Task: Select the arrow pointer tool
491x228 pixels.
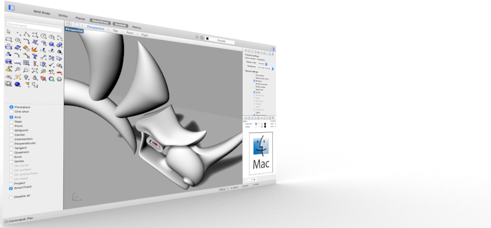Action: 8,31
